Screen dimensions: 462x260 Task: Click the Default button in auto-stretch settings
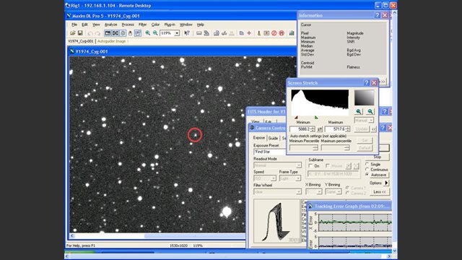coord(365,147)
